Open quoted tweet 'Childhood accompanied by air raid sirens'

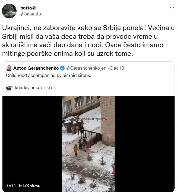(49, 75)
